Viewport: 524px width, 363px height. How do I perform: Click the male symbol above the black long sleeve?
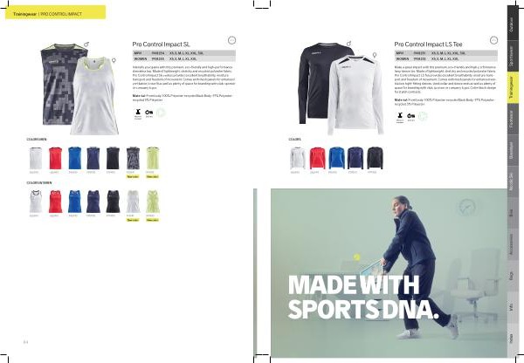click(x=348, y=44)
